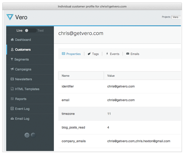Viewport: 184px width, 154px height.
Task: Click the Vero triangle logo icon
Action: 10,17
